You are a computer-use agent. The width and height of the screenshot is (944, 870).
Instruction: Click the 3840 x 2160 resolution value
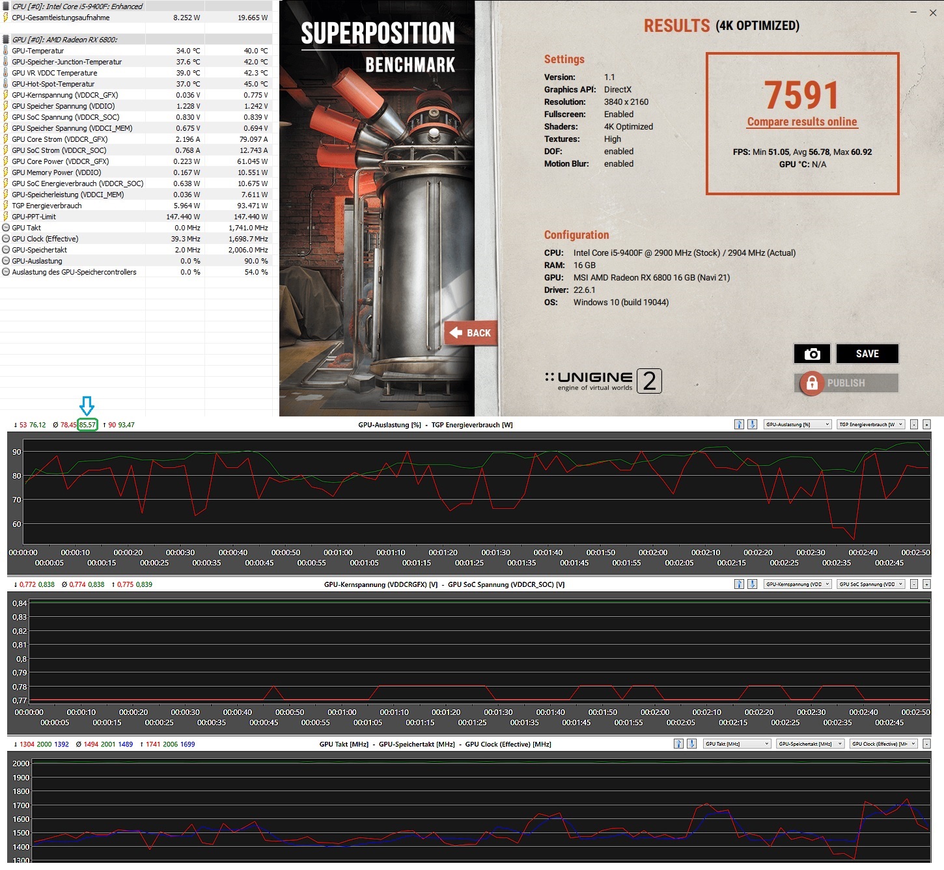626,102
